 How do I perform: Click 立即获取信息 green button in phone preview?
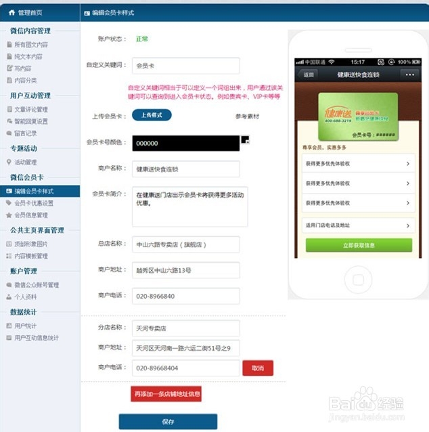[359, 245]
